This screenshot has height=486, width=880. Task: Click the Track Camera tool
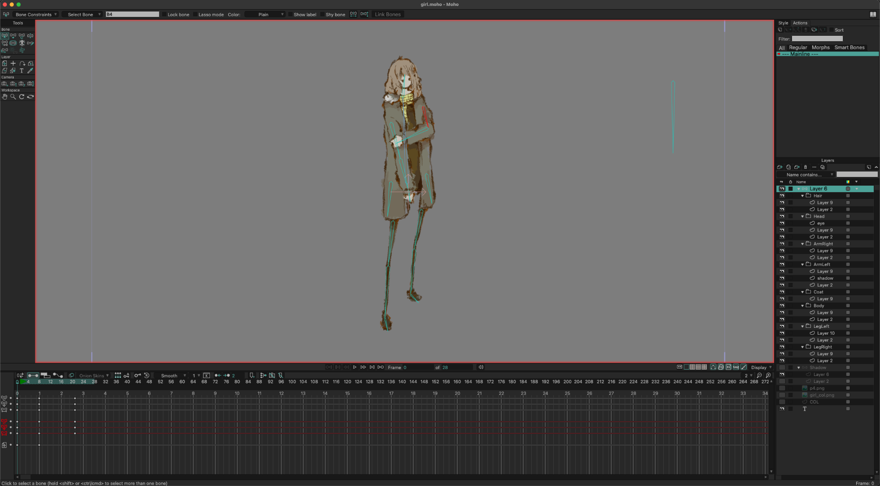pos(5,84)
